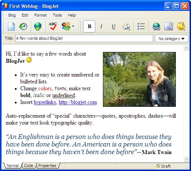Follow the hyperlinks link in post

pyautogui.click(x=45, y=102)
